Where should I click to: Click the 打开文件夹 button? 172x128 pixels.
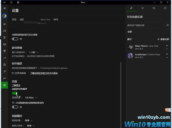(x=19, y=73)
